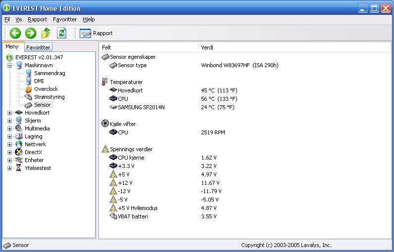Click the Multimedia speaker icon
This screenshot has width=394, height=252.
tap(19, 128)
